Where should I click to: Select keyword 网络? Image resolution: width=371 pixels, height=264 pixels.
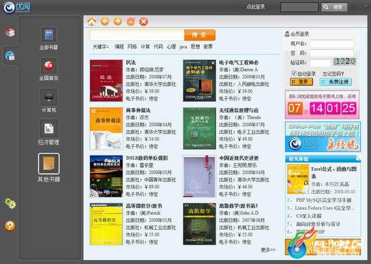[x=132, y=46]
